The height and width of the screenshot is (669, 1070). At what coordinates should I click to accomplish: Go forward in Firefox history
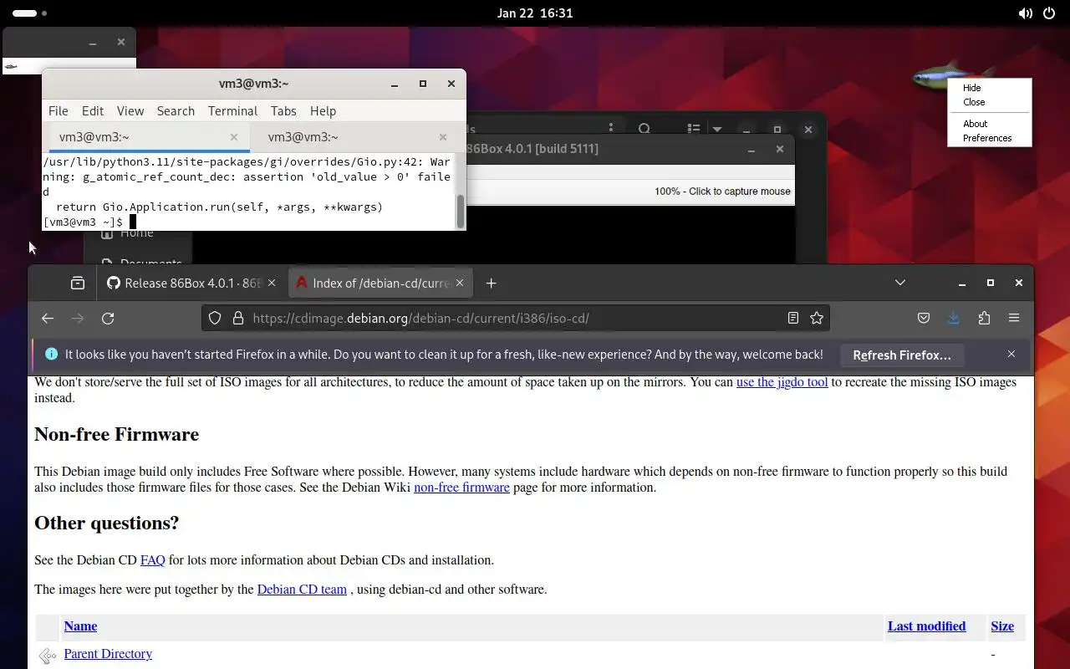78,319
